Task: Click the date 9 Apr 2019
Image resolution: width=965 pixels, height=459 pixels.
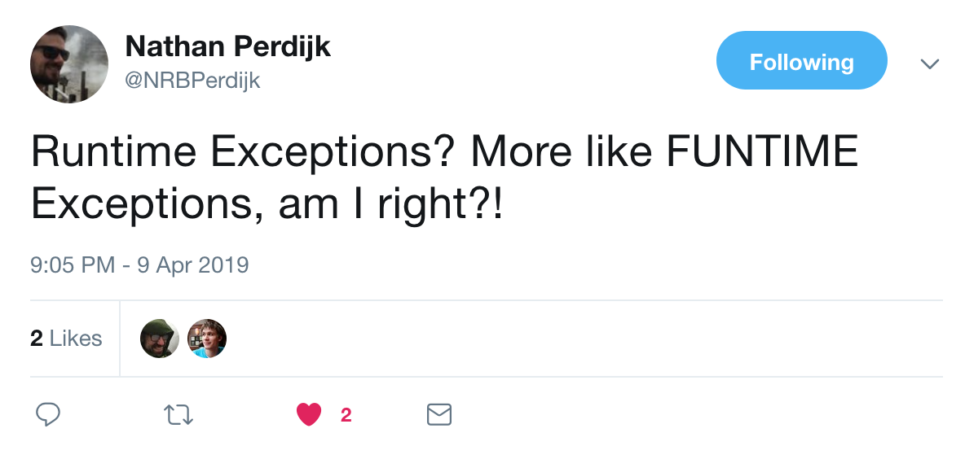Action: [x=192, y=265]
